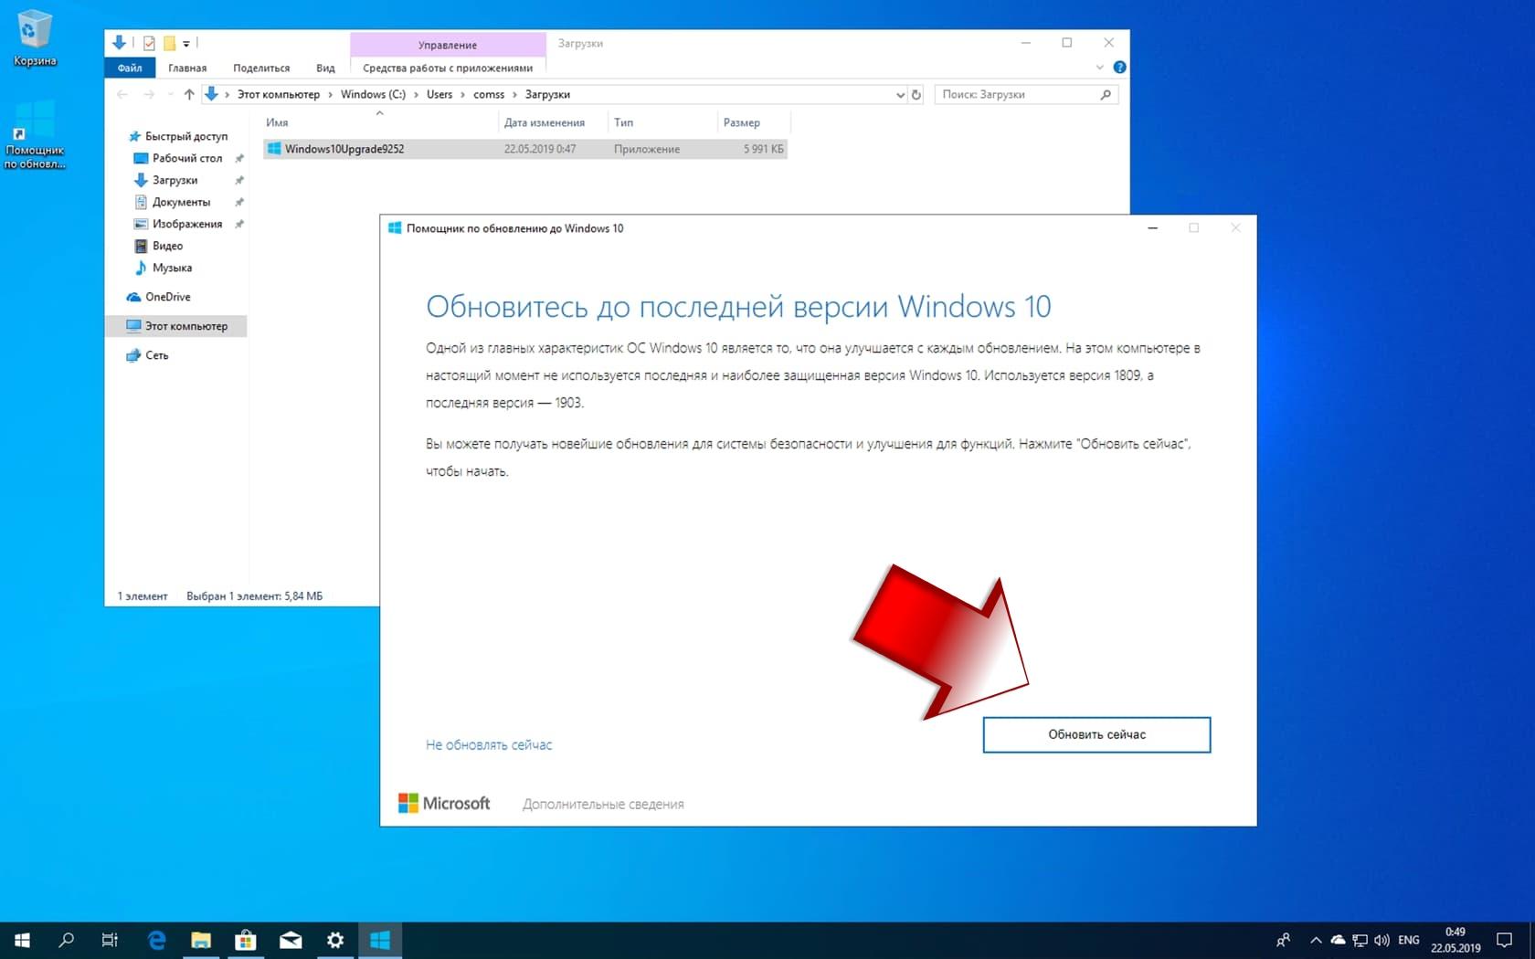Open the Update Assistant desktop shortcut

[x=35, y=137]
